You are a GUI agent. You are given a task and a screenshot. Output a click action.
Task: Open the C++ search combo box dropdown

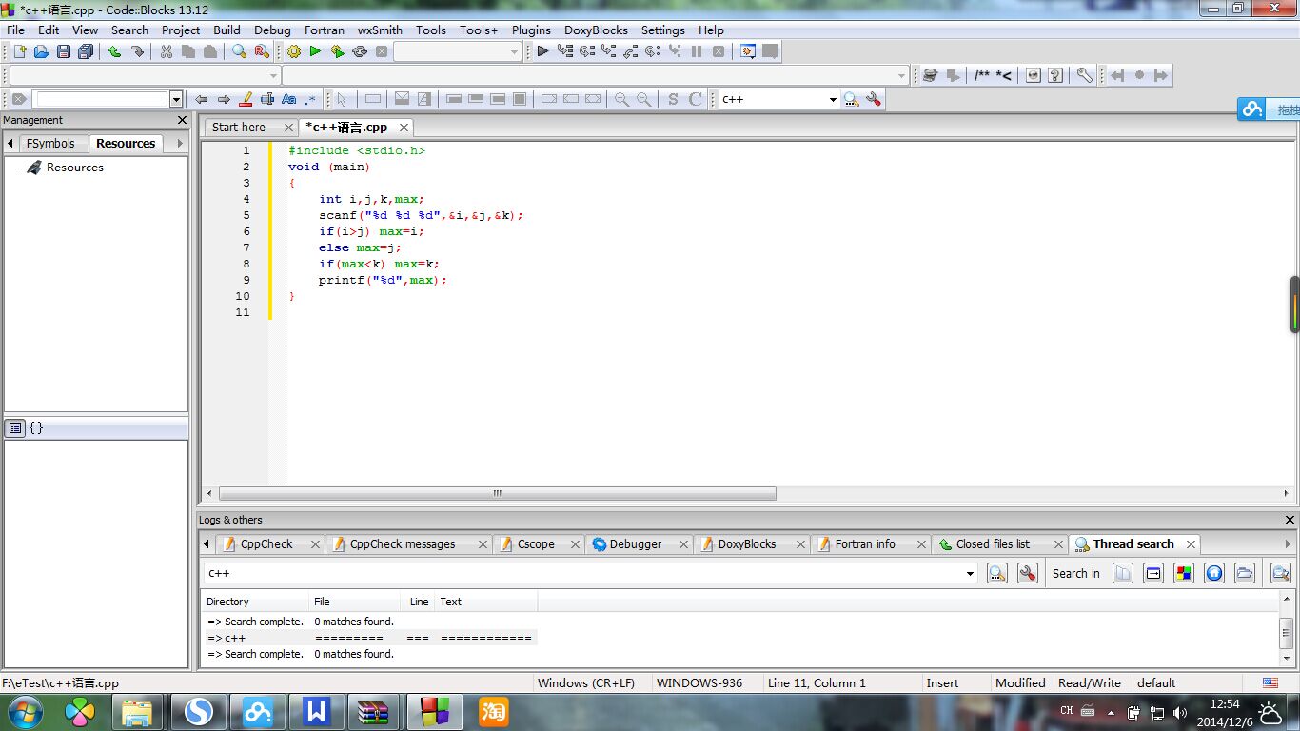833,99
